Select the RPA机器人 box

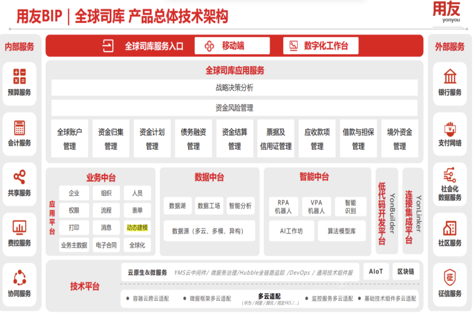point(284,206)
